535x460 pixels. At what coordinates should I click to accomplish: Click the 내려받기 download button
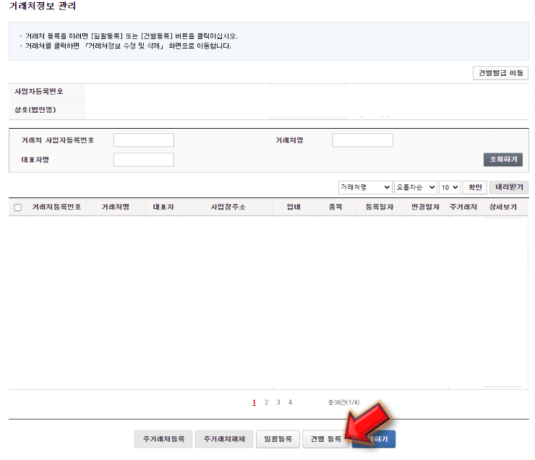pyautogui.click(x=509, y=187)
